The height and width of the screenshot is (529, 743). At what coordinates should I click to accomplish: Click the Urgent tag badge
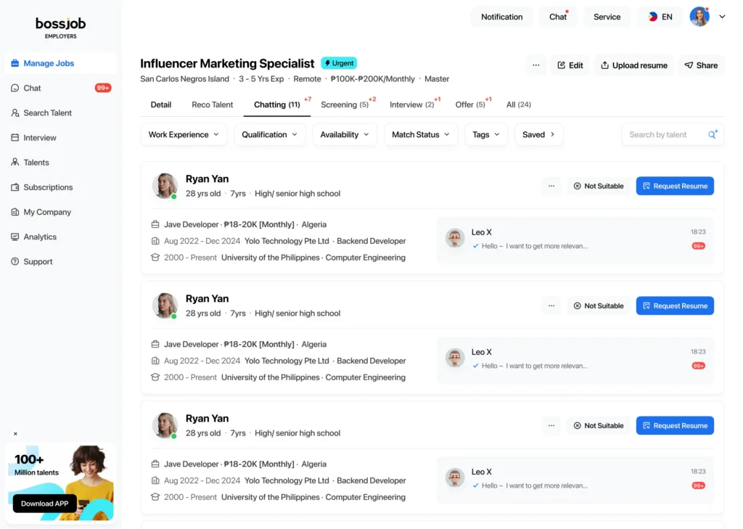339,63
